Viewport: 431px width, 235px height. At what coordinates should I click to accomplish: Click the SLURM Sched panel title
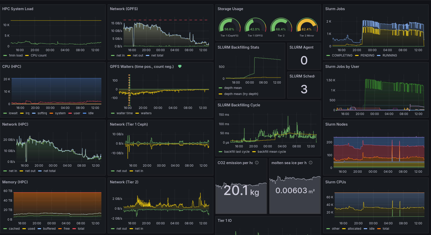(x=302, y=76)
